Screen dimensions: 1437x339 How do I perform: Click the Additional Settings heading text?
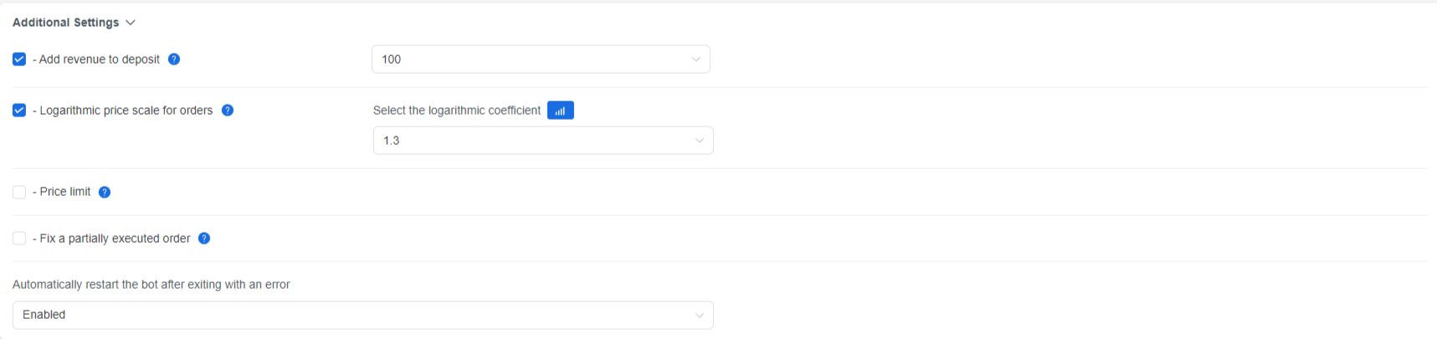click(x=66, y=23)
